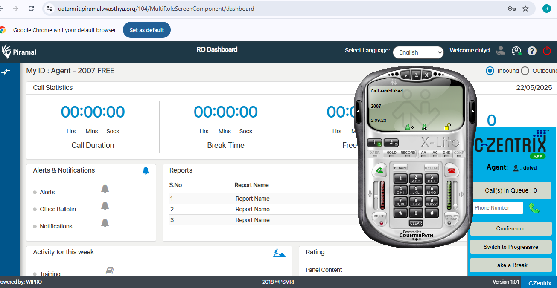Click FLASH button on X-Lite dialpad

pyautogui.click(x=400, y=168)
